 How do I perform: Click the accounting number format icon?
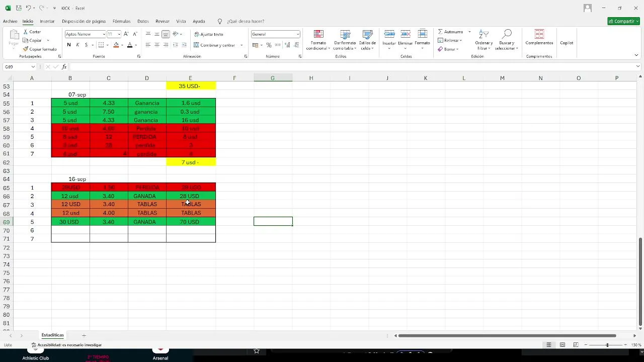255,45
